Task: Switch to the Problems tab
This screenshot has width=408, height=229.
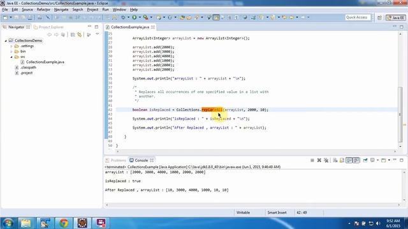Action: (x=115, y=160)
